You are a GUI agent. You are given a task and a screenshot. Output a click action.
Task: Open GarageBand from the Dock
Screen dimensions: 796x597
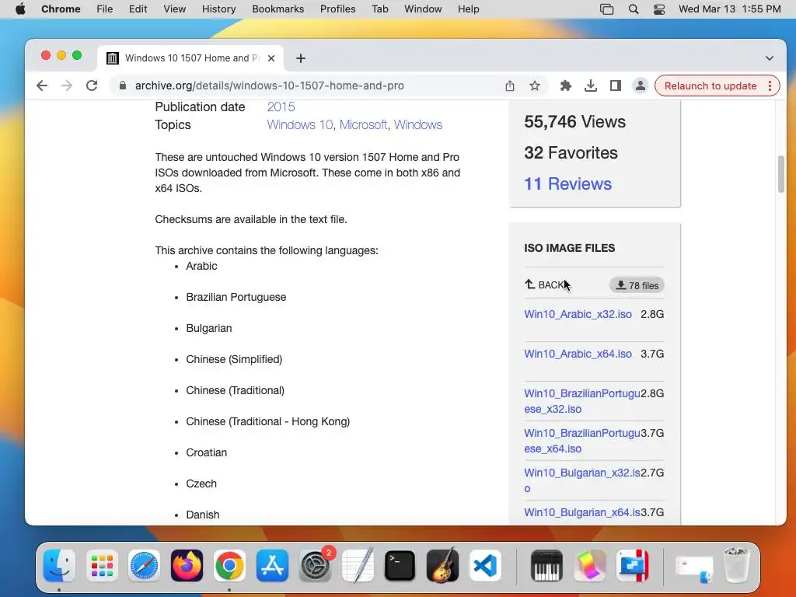tap(442, 565)
